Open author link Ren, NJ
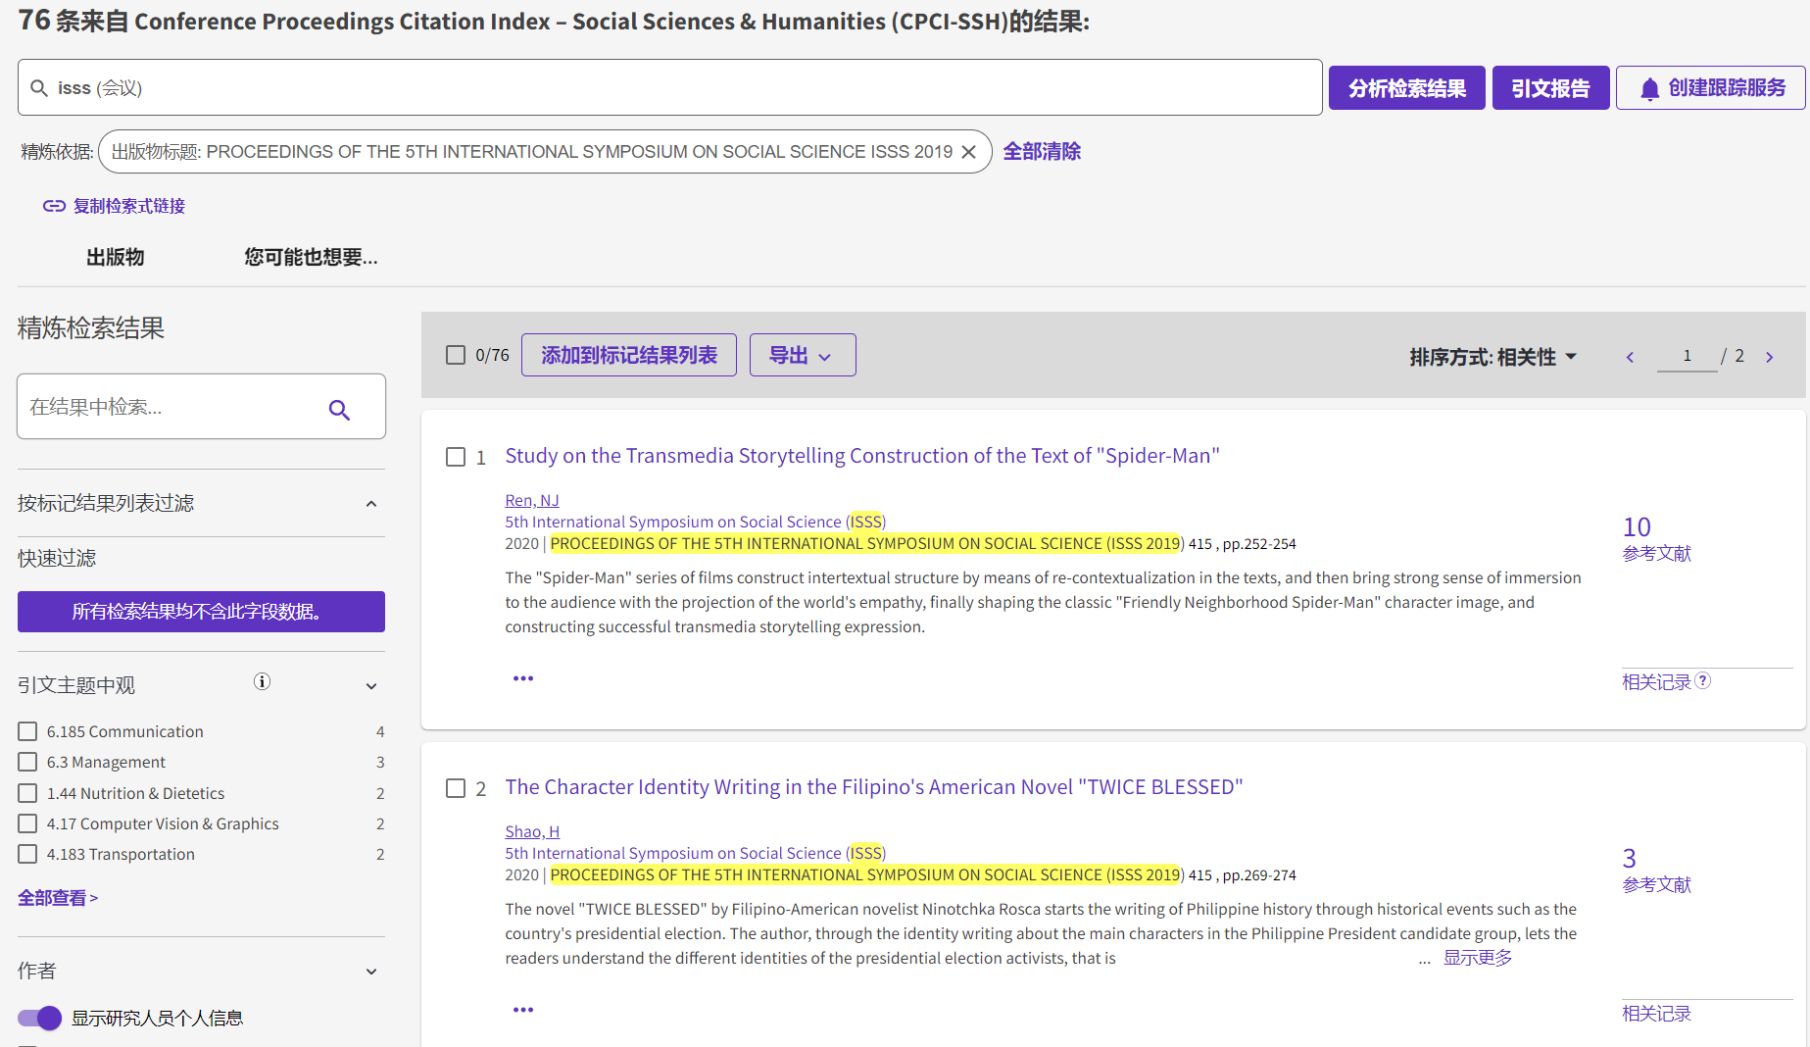1810x1047 pixels. pyautogui.click(x=532, y=501)
